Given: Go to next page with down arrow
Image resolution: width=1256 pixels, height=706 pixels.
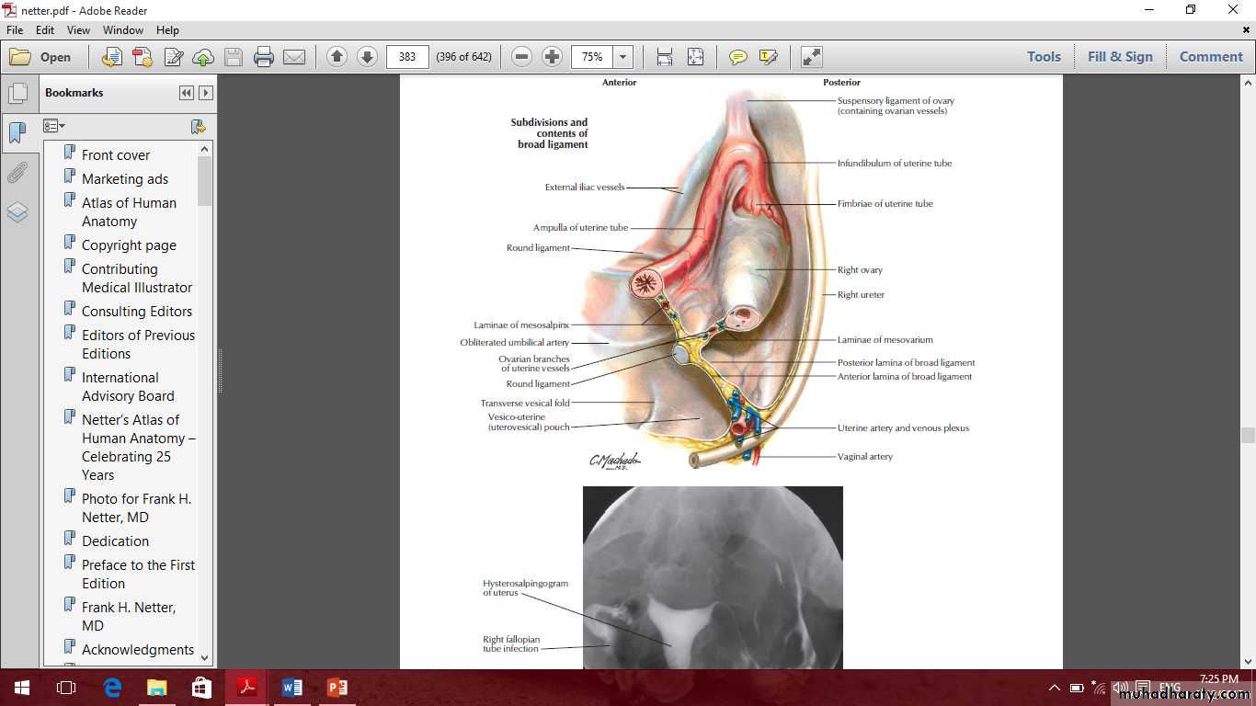Looking at the screenshot, I should (x=367, y=57).
